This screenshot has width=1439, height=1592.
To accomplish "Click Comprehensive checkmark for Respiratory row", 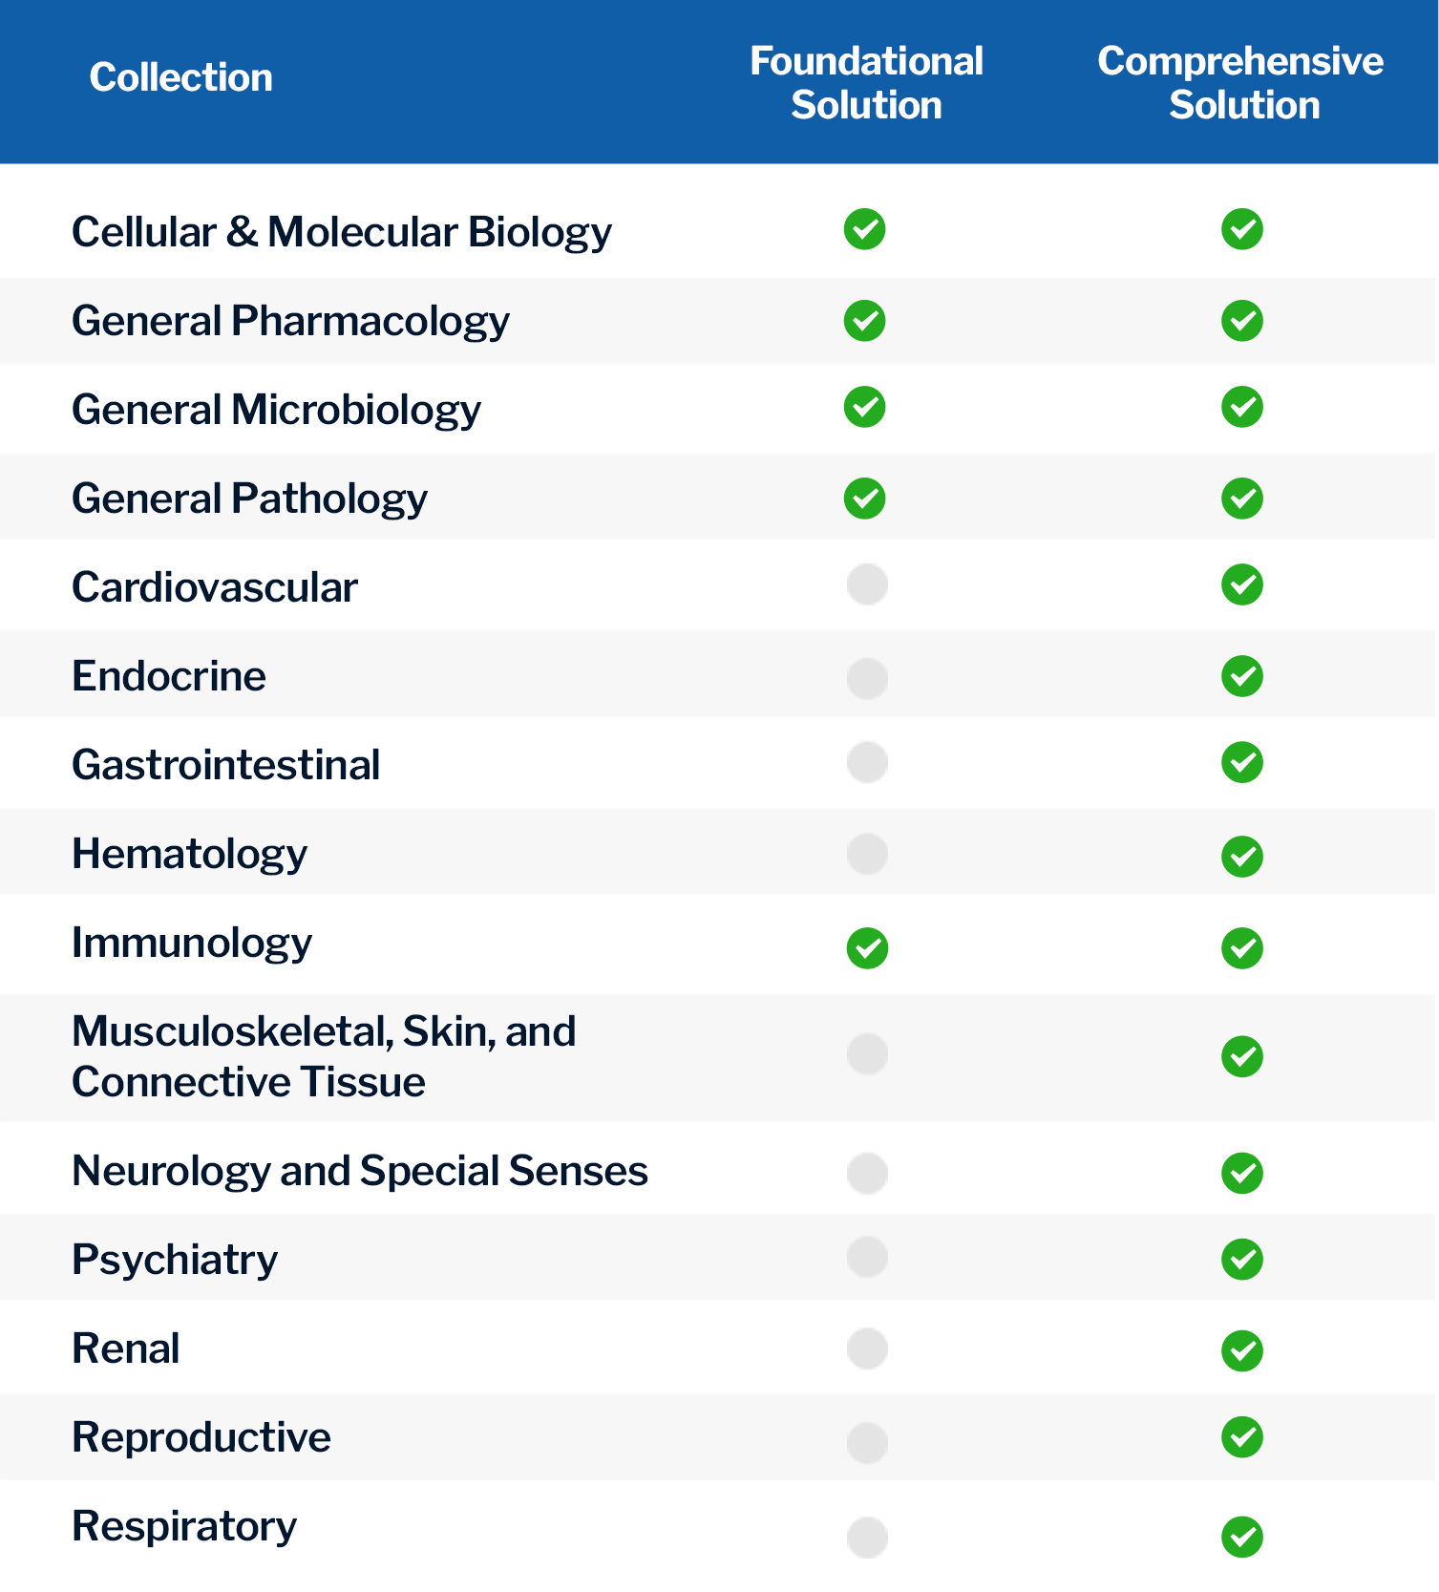I will coord(1241,1537).
